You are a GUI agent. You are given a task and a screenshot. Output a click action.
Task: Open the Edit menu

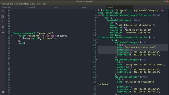(x=16, y=4)
